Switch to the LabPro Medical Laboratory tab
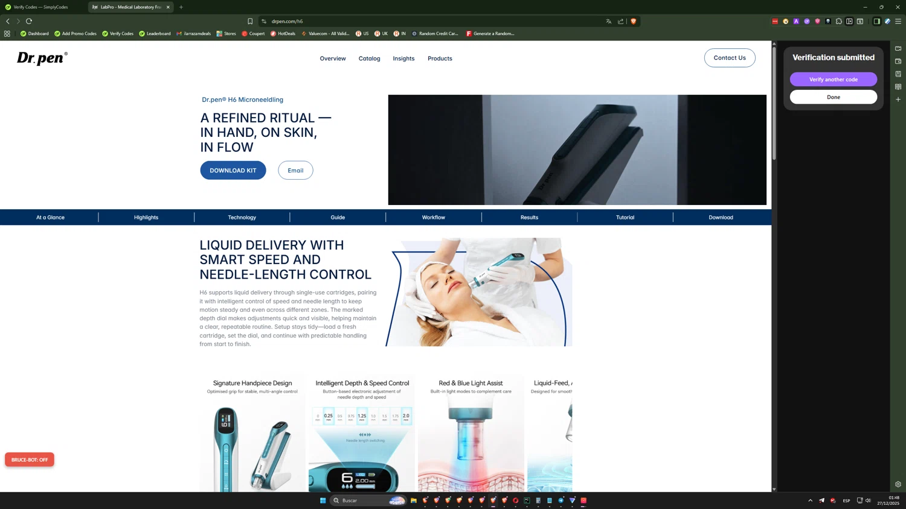 [x=130, y=7]
